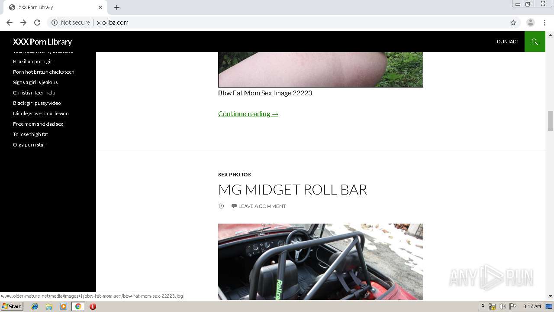Click the tray network icon
The image size is (554, 312).
[492, 306]
